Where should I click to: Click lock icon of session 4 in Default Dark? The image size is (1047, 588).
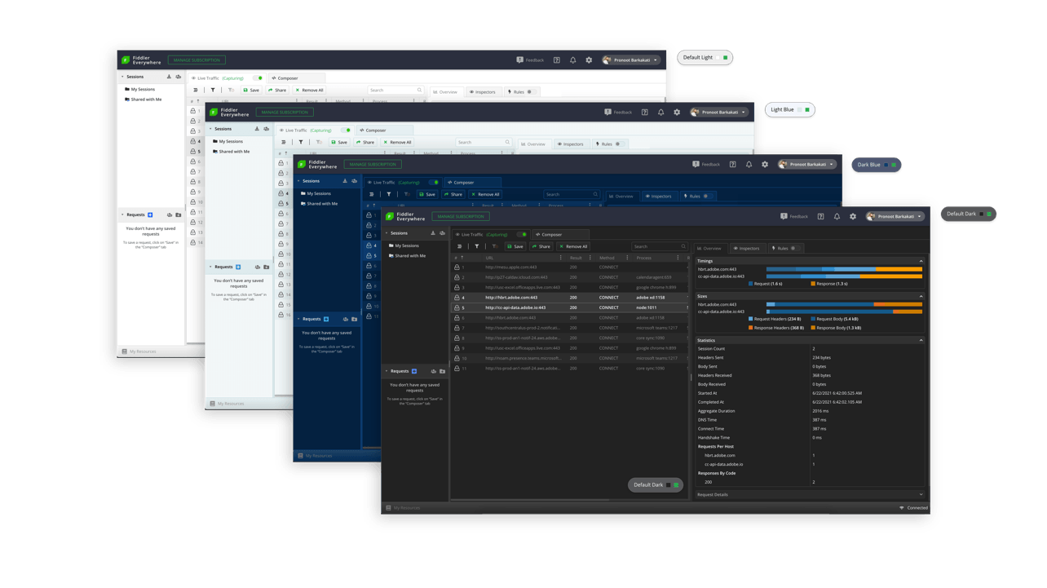(x=457, y=298)
